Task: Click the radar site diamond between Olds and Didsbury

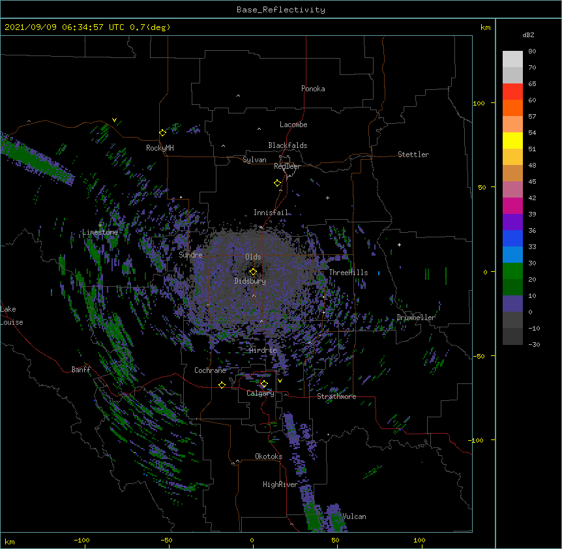Action: [253, 271]
